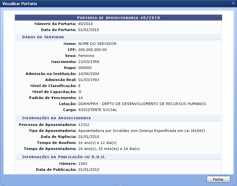The image size is (237, 186).
Task: Click the publication Número value 2343
Action: click(x=82, y=164)
